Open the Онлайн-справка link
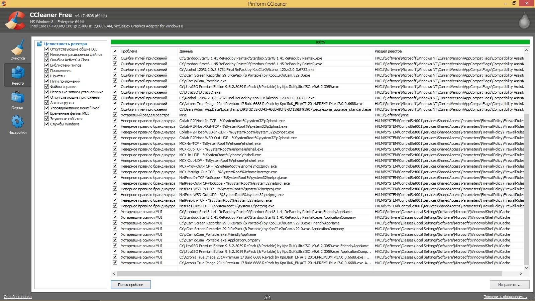Viewport: 535px width, 301px height. [18, 297]
